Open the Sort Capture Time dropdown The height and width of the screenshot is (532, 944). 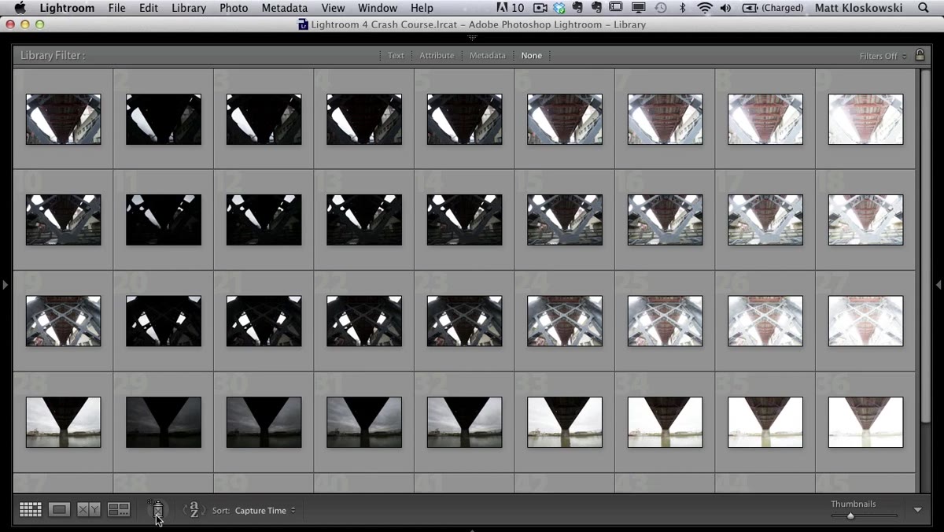[265, 510]
